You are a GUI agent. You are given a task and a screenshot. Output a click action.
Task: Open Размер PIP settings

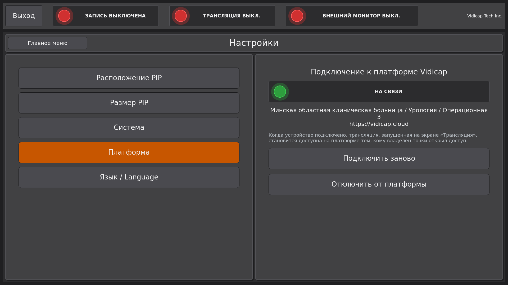[x=129, y=103]
